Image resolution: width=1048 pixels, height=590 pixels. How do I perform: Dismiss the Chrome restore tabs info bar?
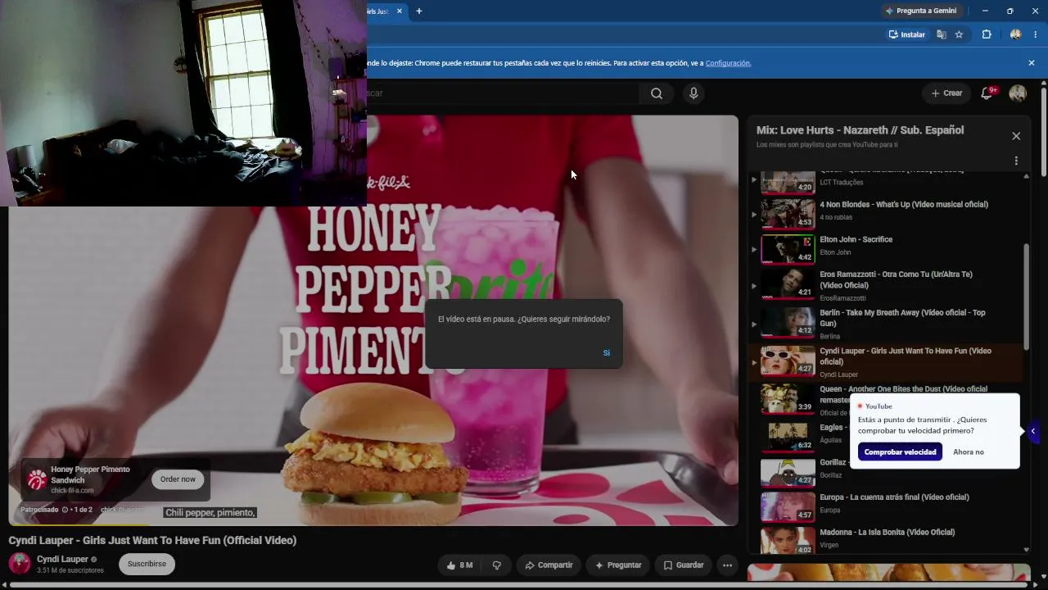pyautogui.click(x=1032, y=63)
